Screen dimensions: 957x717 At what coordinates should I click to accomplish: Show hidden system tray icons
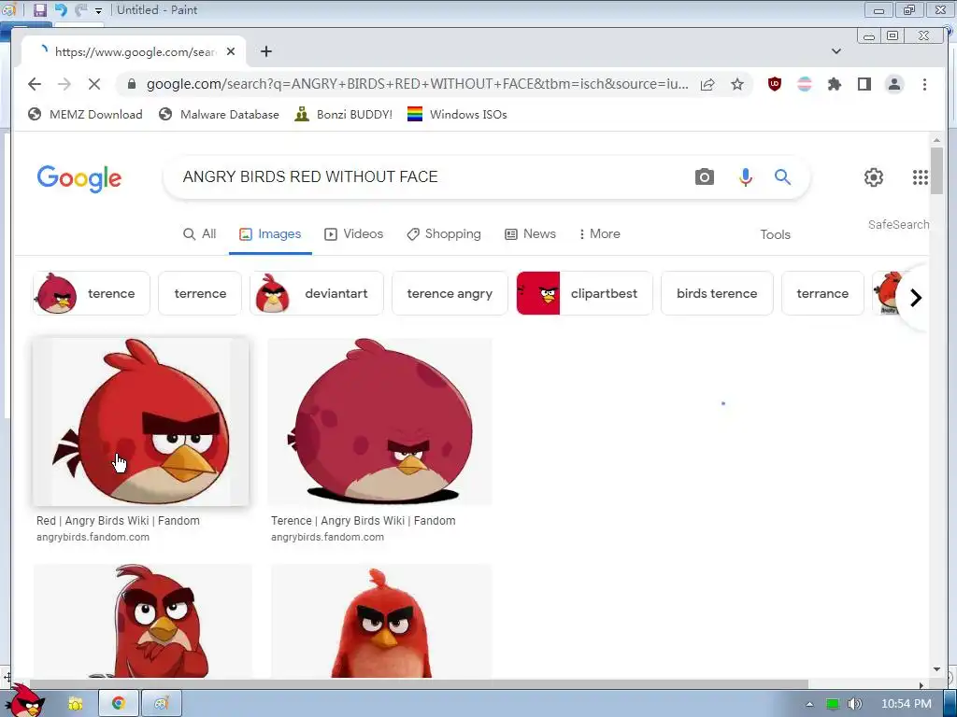pos(810,704)
